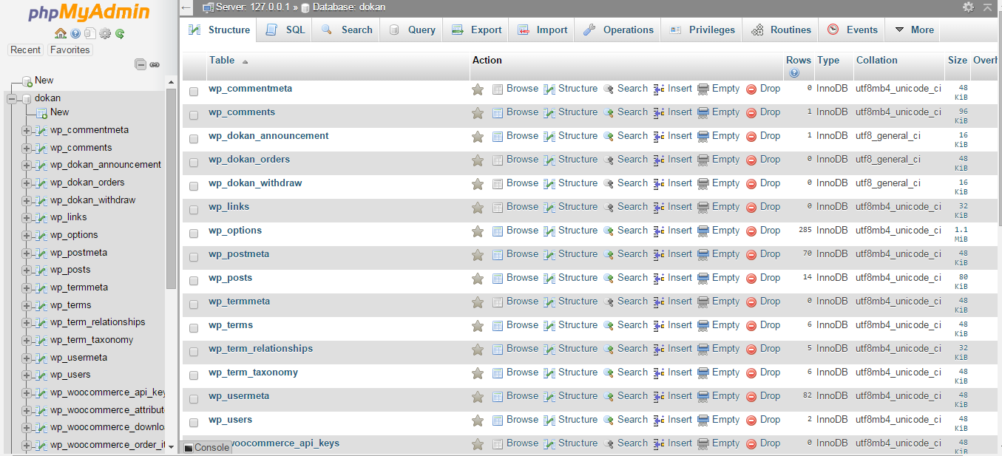Click the Favorites button in sidebar
The height and width of the screenshot is (456, 1002).
click(x=70, y=50)
